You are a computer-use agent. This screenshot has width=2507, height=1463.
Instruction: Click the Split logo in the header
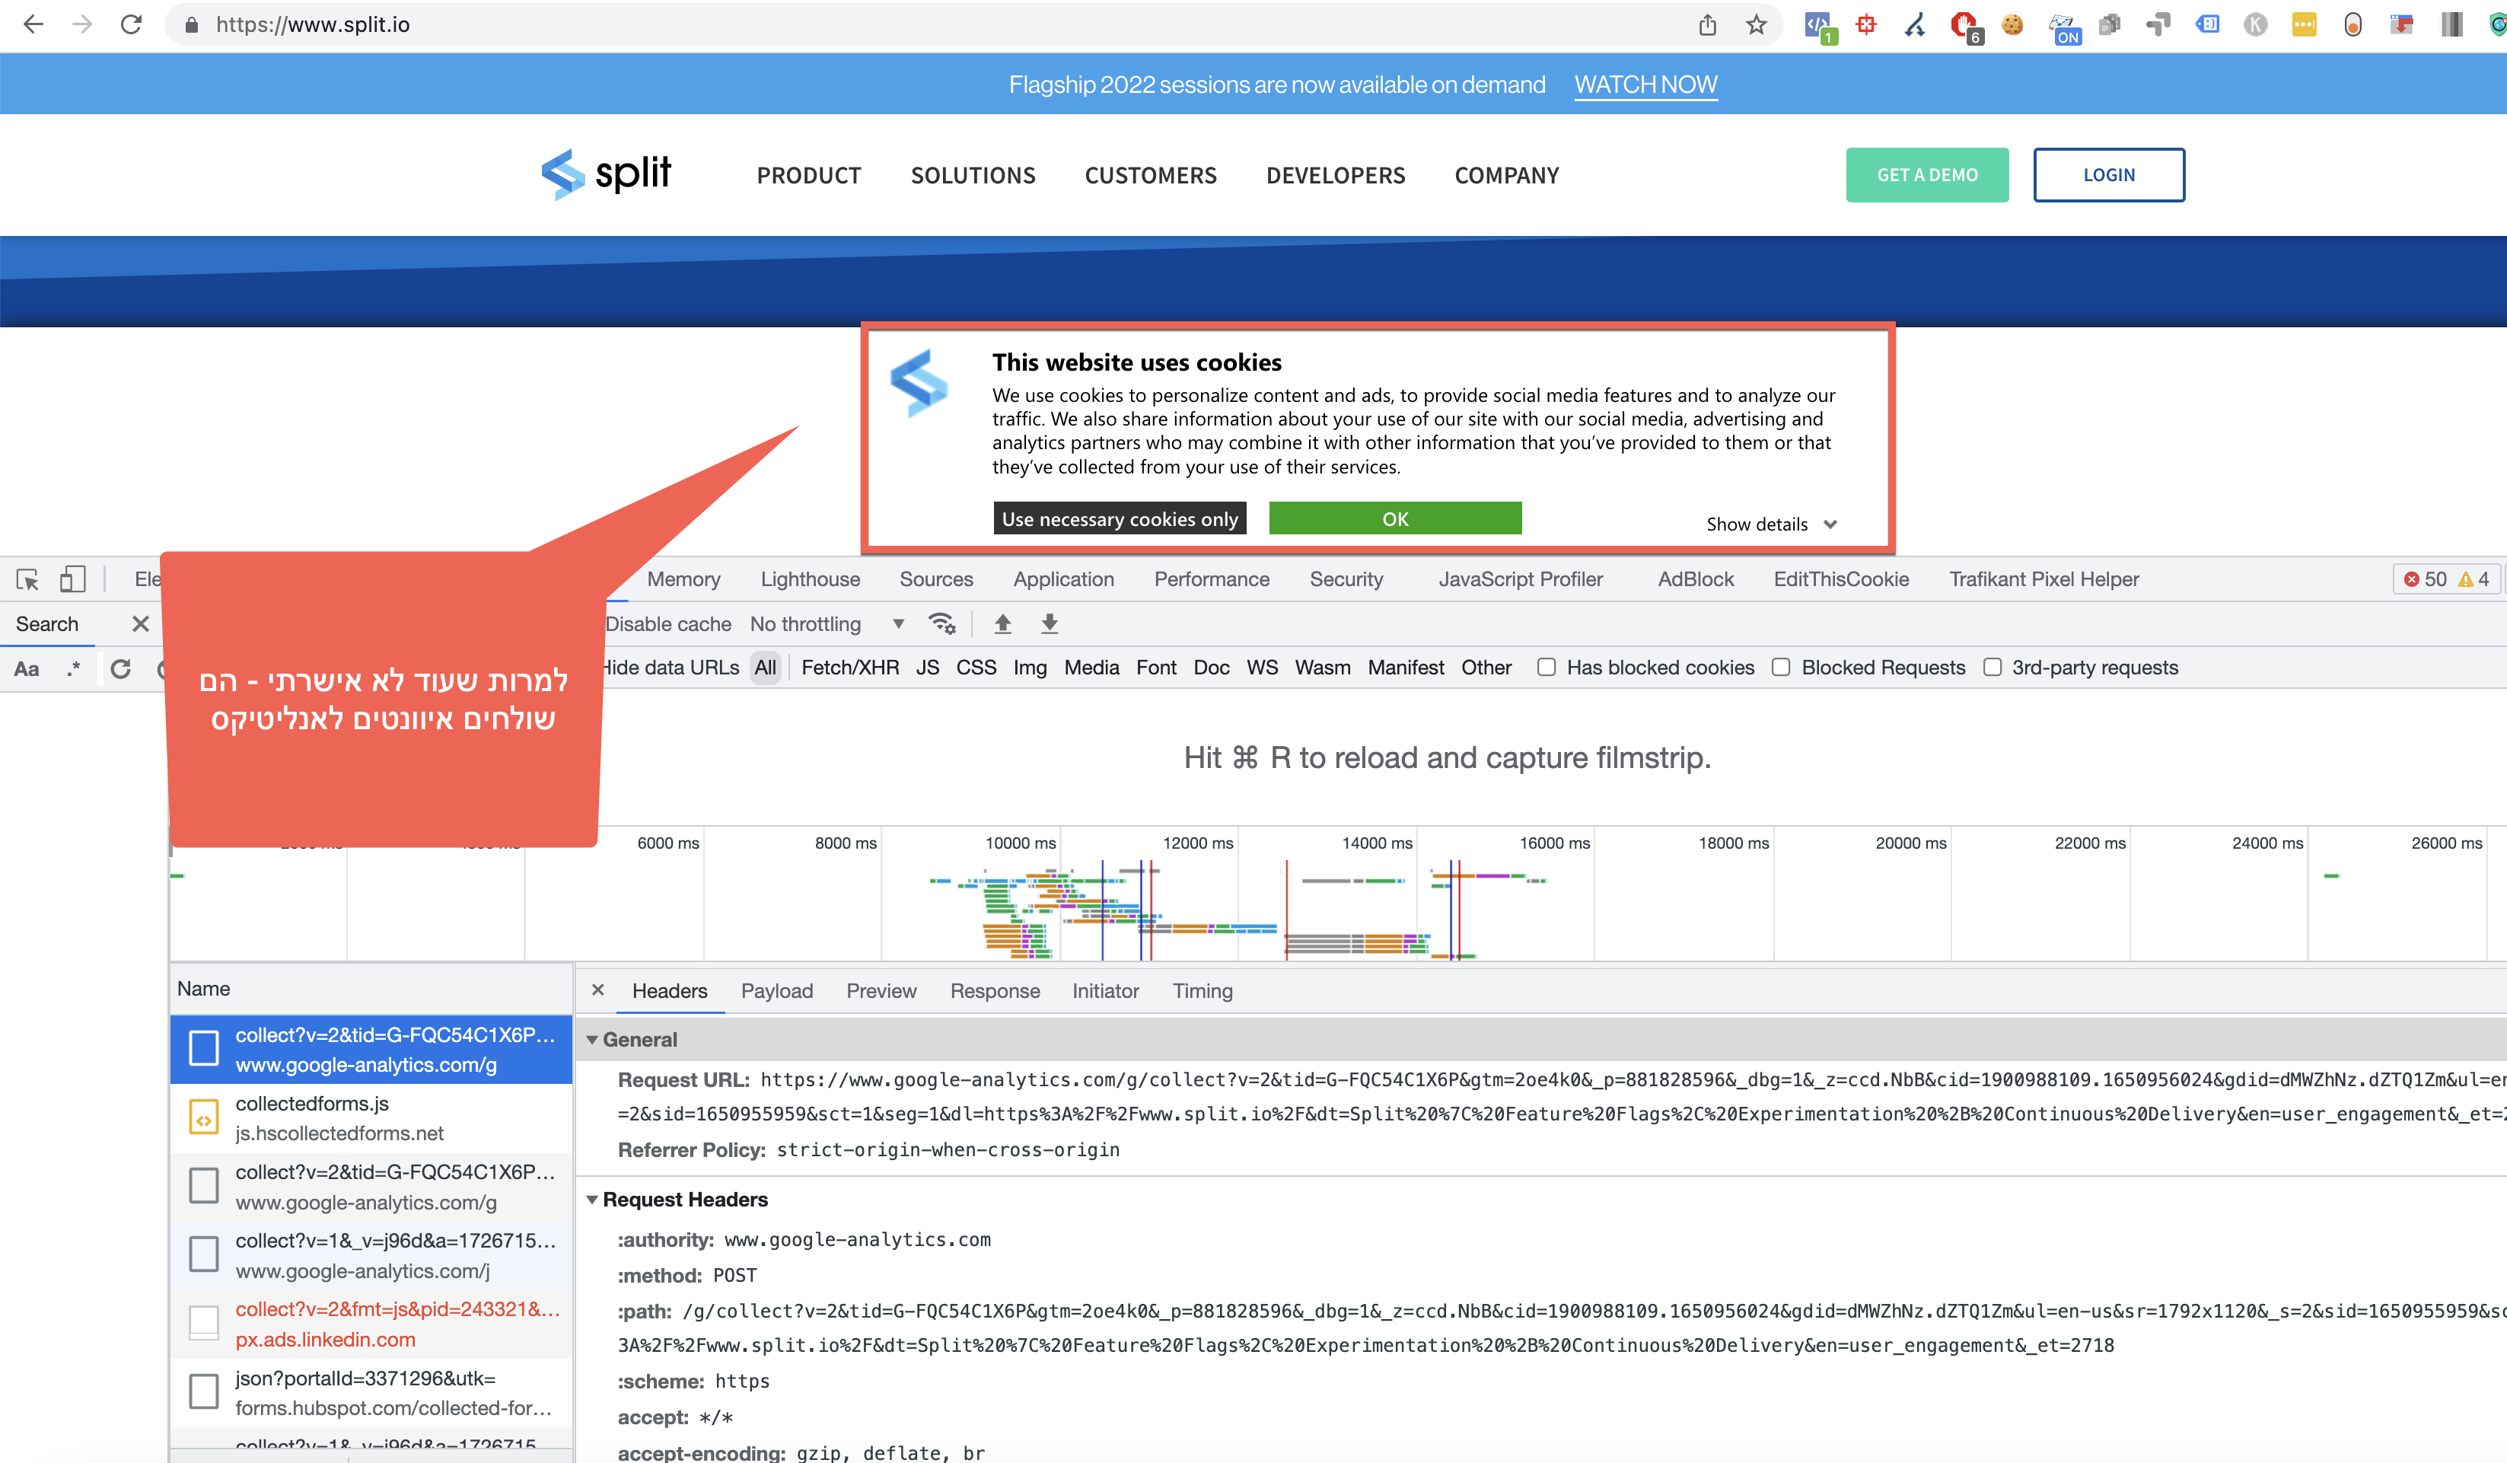coord(607,174)
